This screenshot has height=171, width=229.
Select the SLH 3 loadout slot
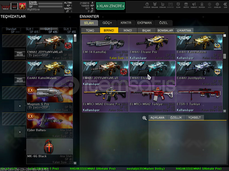click(67, 30)
